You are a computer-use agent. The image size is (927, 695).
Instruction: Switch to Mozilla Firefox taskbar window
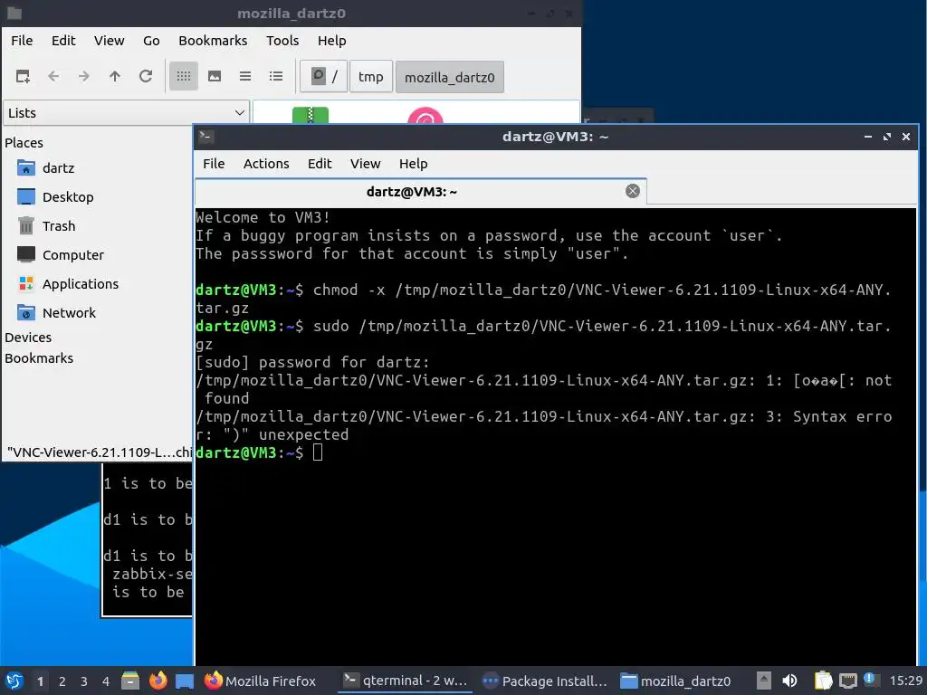tap(260, 681)
